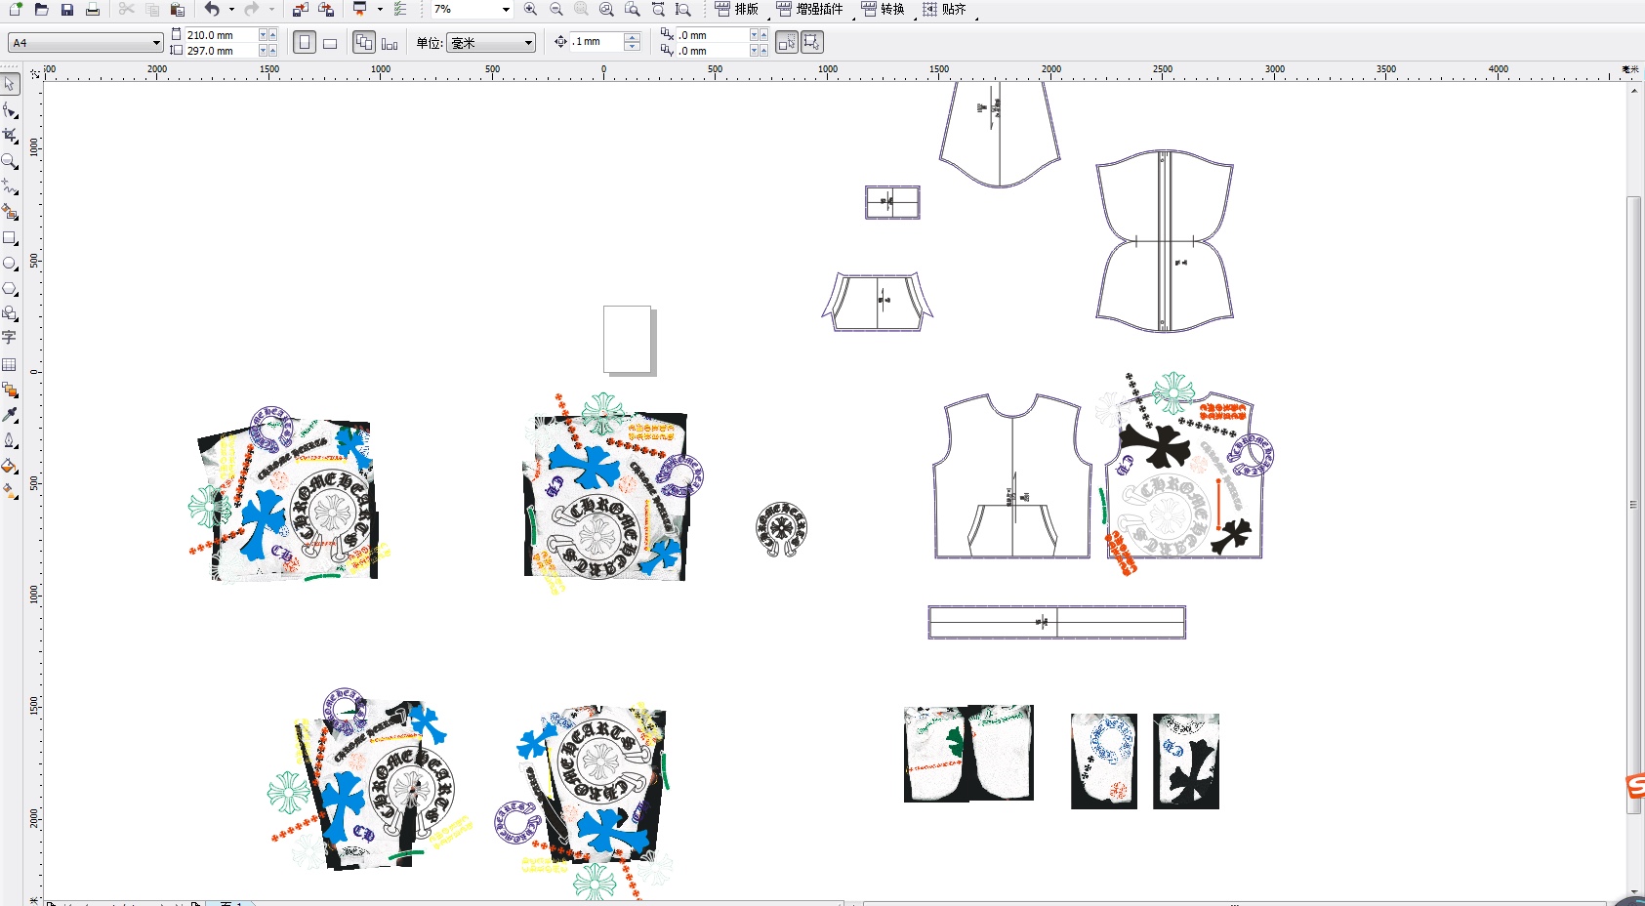Decrease the nudge distance with down arrow
1645x906 pixels.
click(x=633, y=47)
